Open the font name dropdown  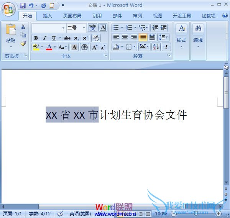(x=63, y=28)
